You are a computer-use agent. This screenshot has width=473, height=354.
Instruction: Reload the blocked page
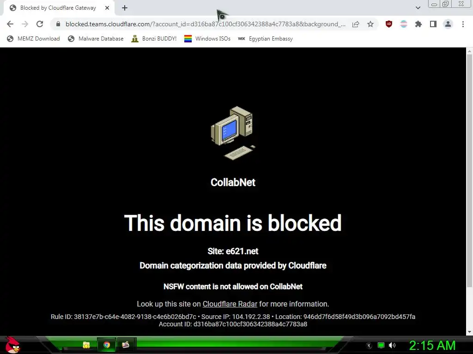40,24
